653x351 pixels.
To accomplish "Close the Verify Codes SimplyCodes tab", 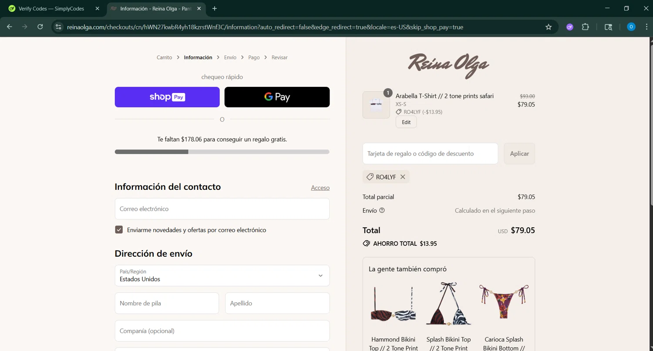I will click(98, 8).
